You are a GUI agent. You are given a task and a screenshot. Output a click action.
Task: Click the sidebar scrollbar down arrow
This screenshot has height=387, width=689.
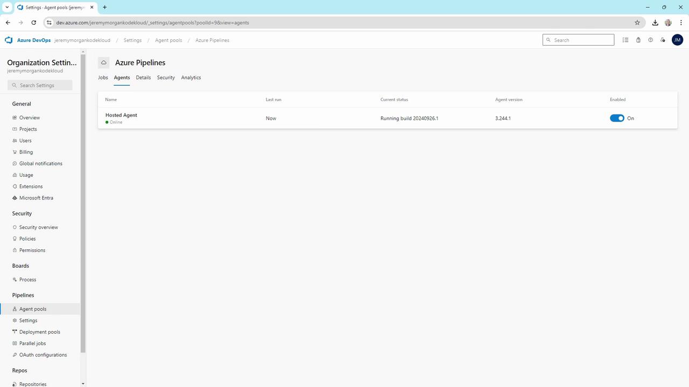click(83, 384)
